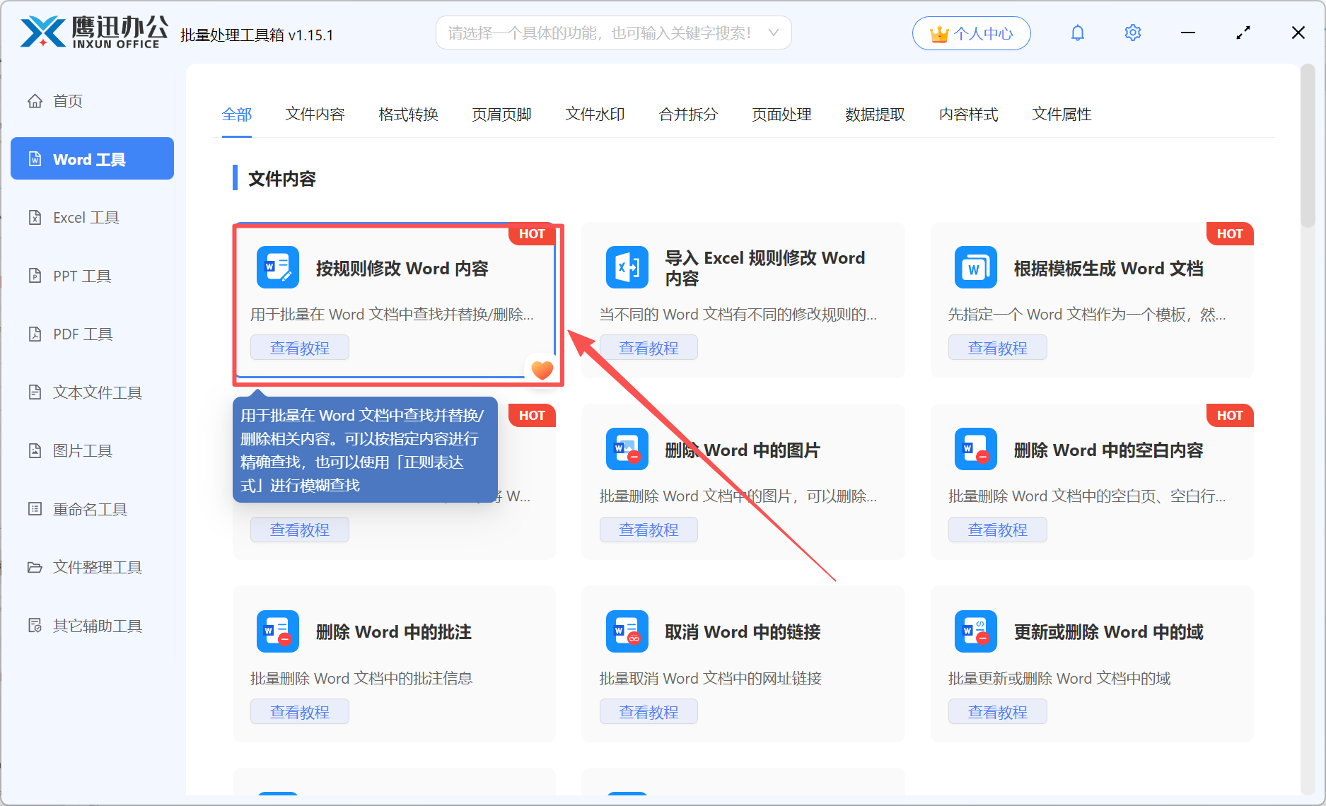Open 图片工具 in the sidebar

click(x=92, y=451)
